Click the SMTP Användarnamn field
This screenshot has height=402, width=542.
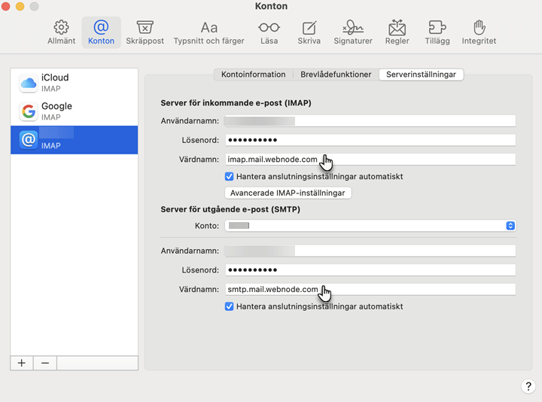pyautogui.click(x=370, y=251)
